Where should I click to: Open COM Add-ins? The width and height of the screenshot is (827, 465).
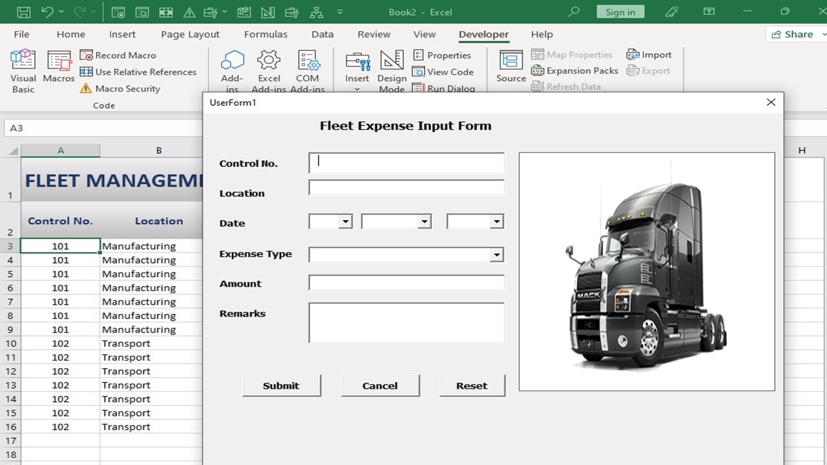coord(308,71)
